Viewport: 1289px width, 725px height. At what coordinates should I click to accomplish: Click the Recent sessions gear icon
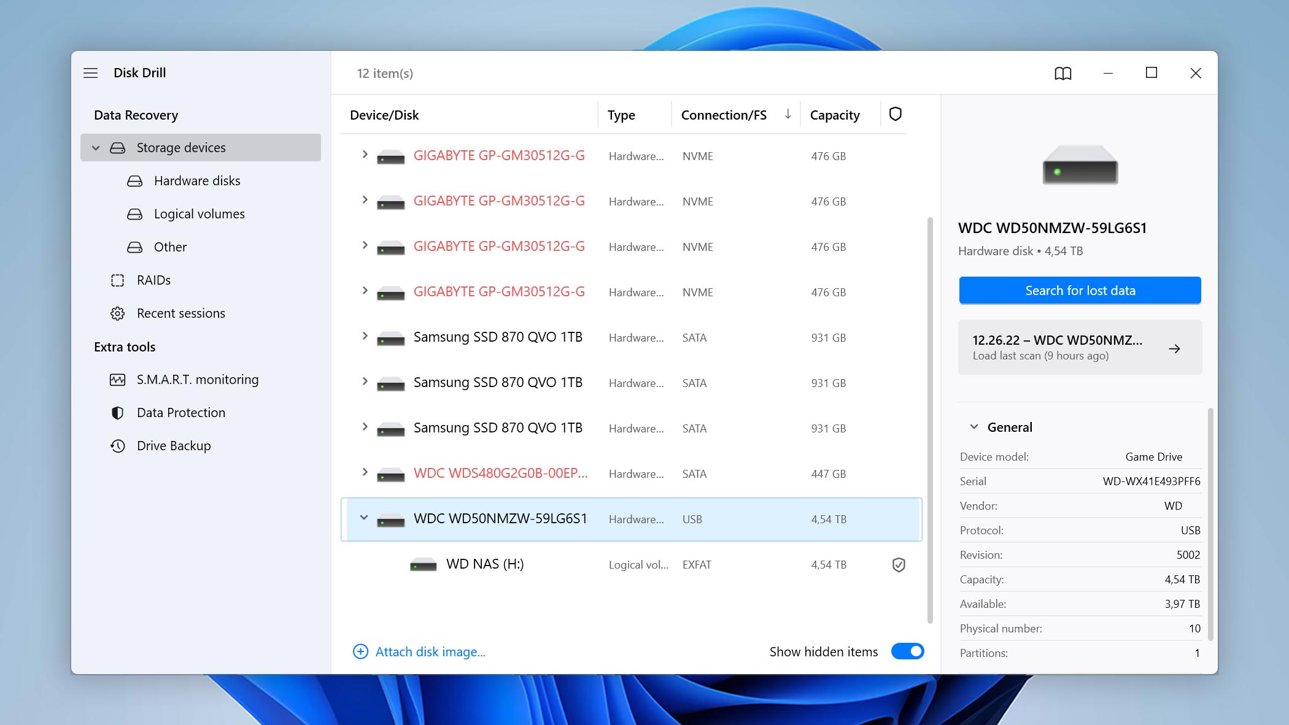tap(117, 313)
